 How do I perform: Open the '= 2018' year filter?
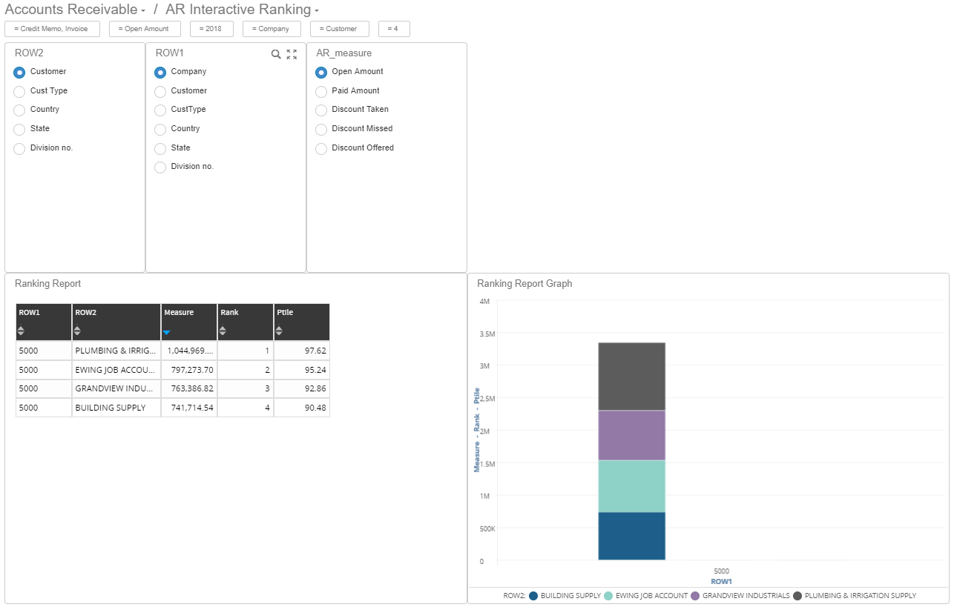(x=211, y=29)
